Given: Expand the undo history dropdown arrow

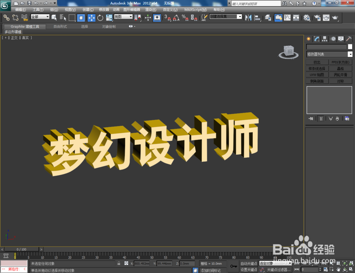Looking at the screenshot, I should tap(41, 3).
